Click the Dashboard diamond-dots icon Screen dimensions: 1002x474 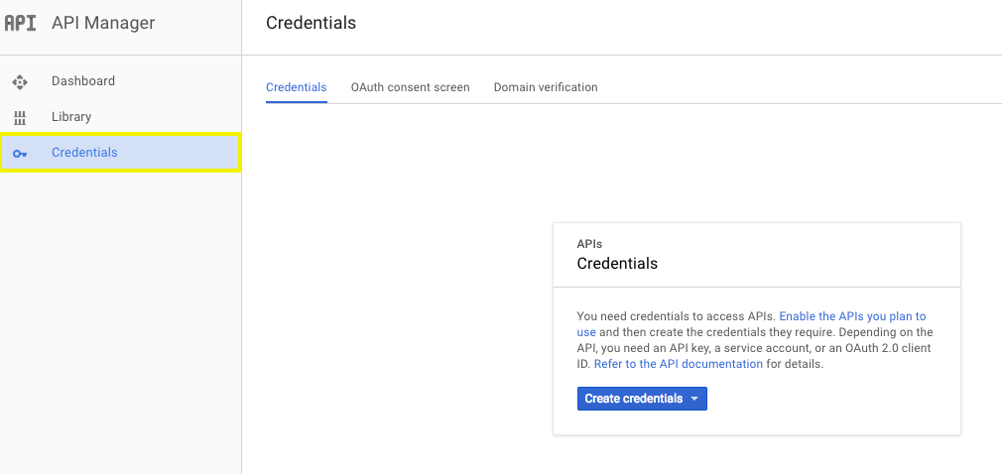click(20, 81)
